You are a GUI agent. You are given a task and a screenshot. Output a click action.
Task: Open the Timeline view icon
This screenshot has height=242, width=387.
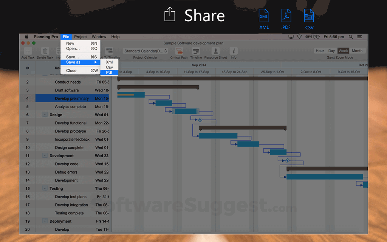pos(196,51)
